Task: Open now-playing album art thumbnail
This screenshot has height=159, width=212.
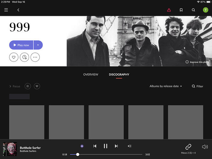Action: coord(10,149)
